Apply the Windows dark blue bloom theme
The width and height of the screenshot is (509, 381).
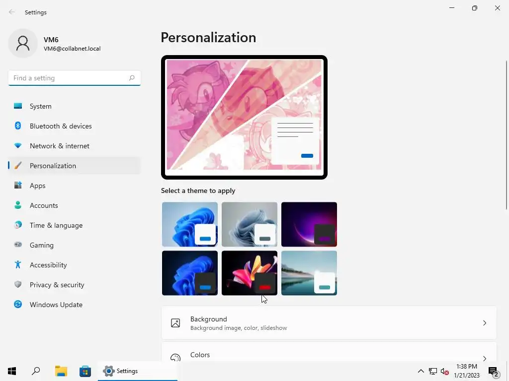tap(190, 273)
